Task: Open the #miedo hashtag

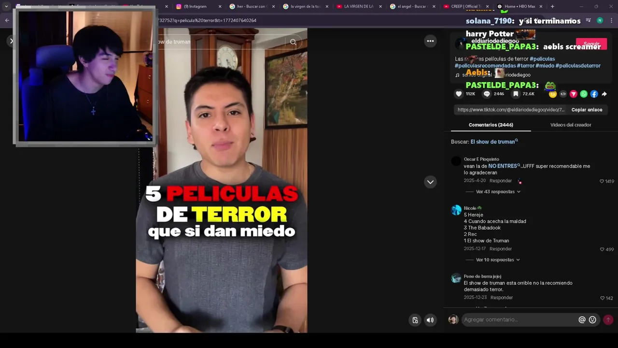Action: 545,66
